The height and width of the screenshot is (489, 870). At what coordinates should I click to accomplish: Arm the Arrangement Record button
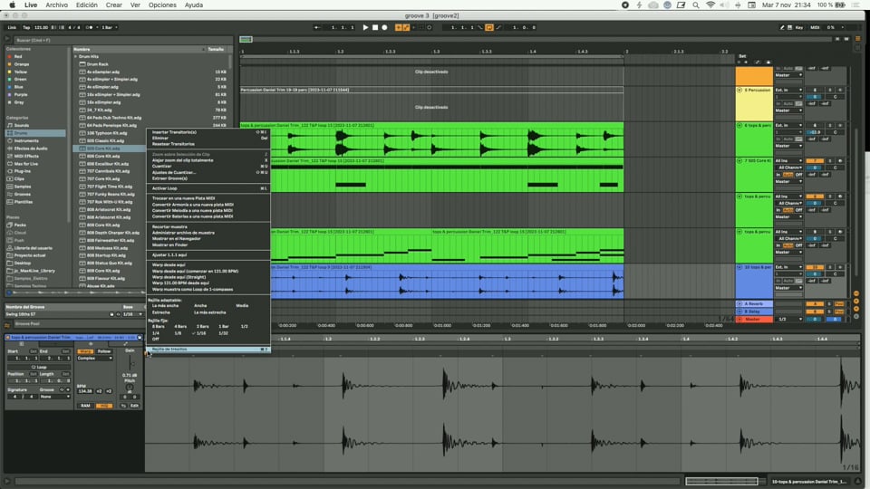tap(384, 27)
